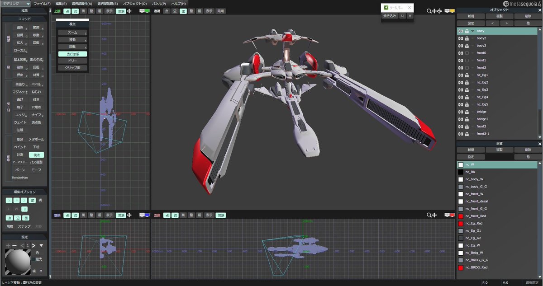The height and width of the screenshot is (286, 543).
Task: Add a light with the plus icon
Action: click(x=8, y=245)
